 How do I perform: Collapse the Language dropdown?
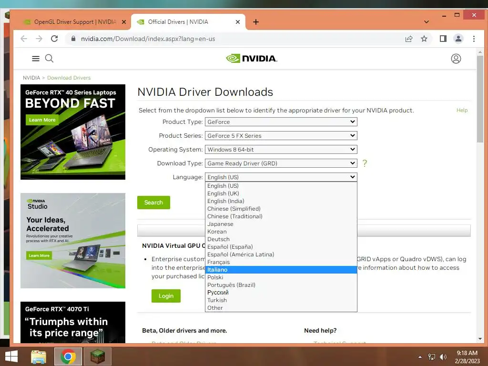[x=281, y=177]
